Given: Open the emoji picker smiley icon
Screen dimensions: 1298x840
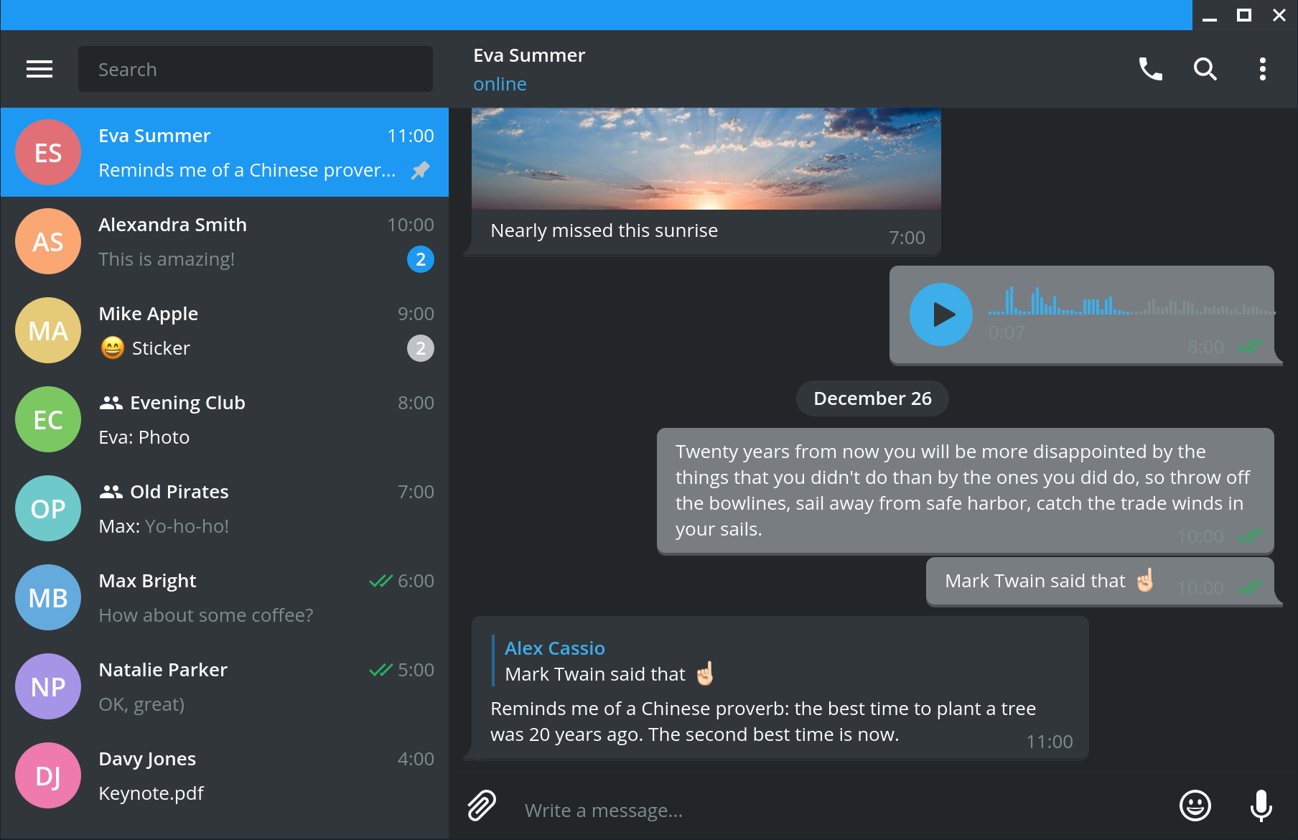Looking at the screenshot, I should click(1195, 806).
